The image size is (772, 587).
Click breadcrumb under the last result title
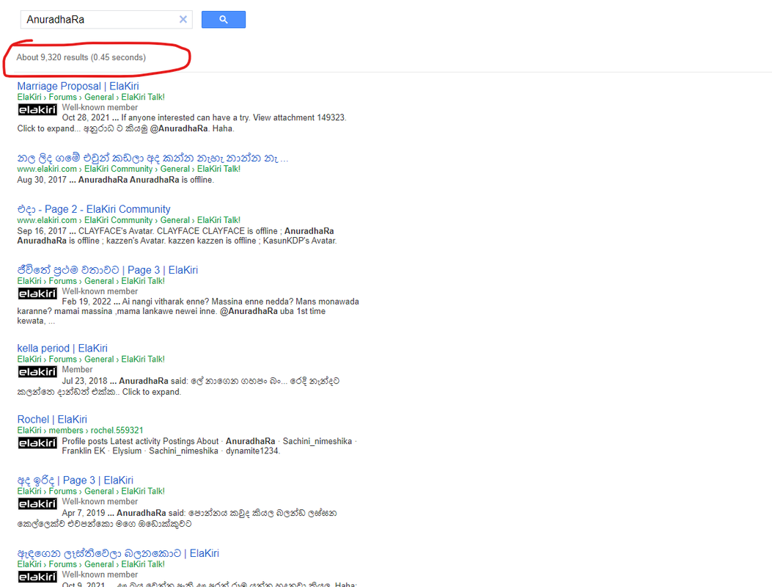point(91,564)
